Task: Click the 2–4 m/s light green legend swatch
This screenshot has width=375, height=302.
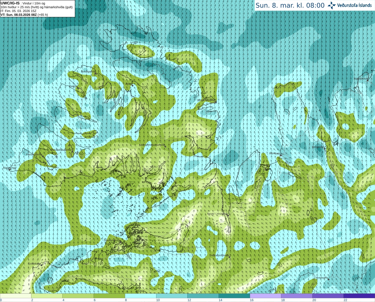Action: pos(47,296)
